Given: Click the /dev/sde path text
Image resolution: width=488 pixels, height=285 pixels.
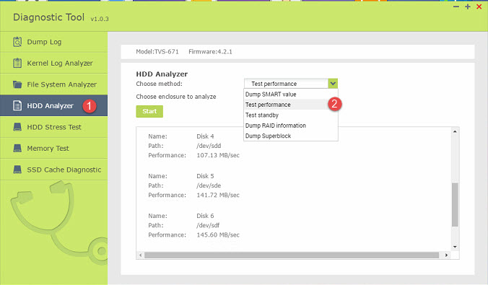Looking at the screenshot, I should [209, 185].
